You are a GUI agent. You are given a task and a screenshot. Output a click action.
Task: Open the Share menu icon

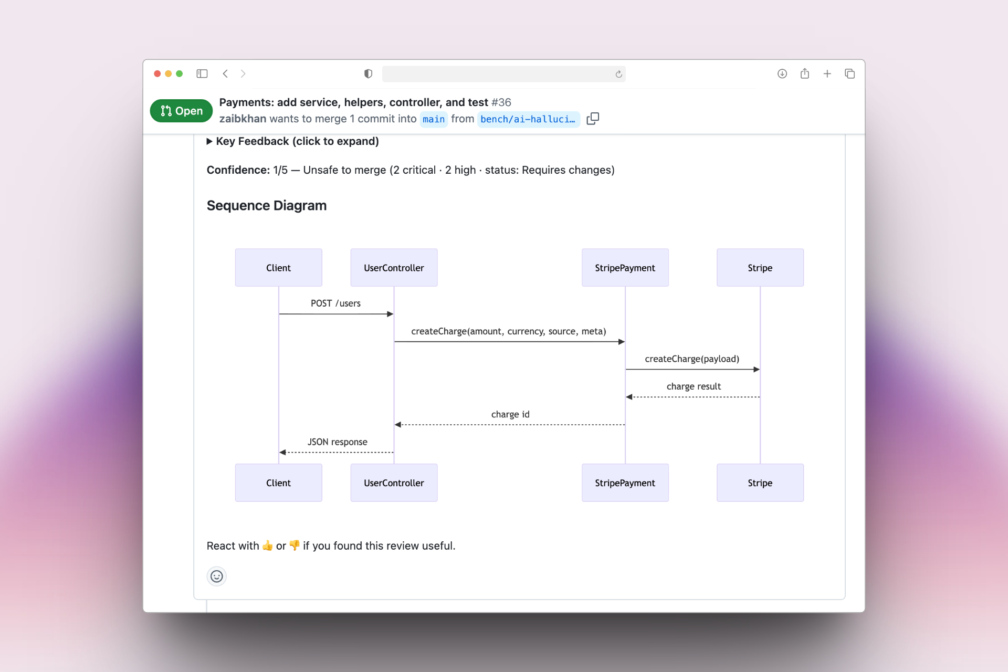coord(804,73)
